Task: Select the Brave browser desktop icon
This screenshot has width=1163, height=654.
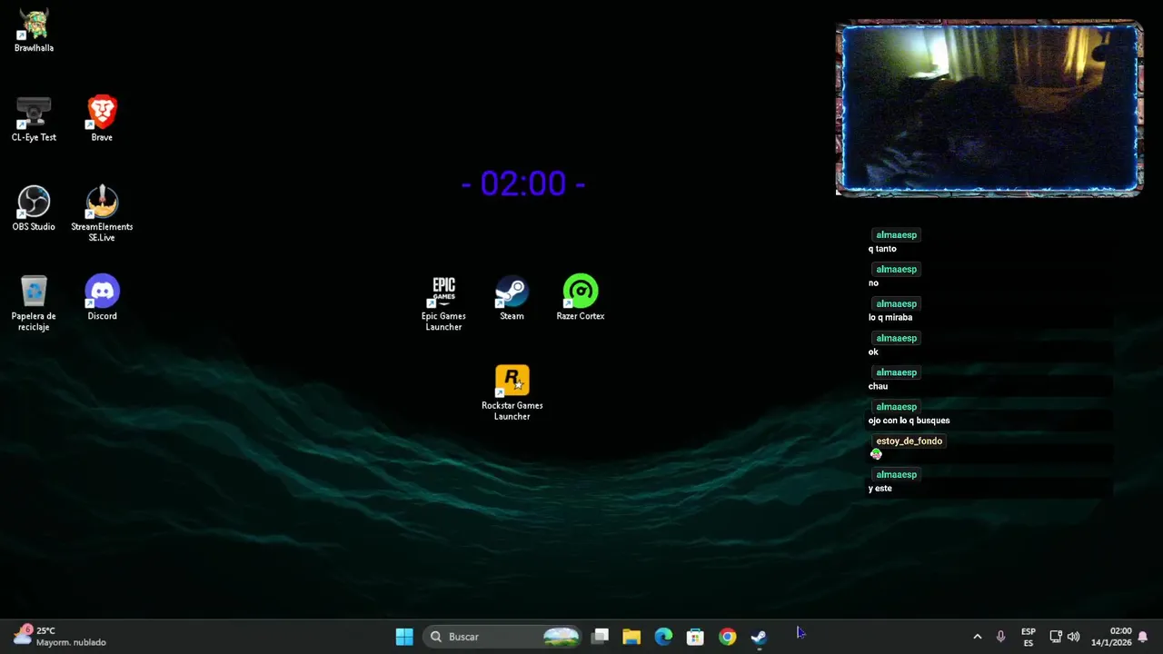Action: coord(102,120)
